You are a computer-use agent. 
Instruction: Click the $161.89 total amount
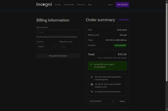point(122,54)
